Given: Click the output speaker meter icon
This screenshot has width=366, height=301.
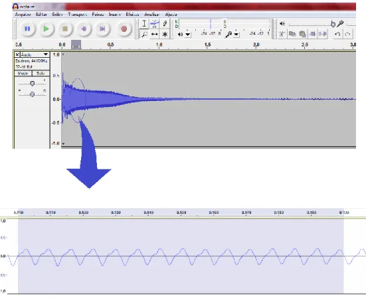Looking at the screenshot, I should (x=180, y=35).
